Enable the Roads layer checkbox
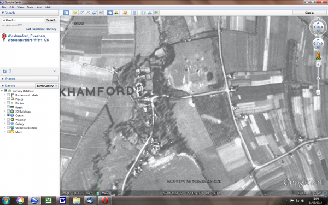This screenshot has height=205, width=328. pyautogui.click(x=8, y=107)
